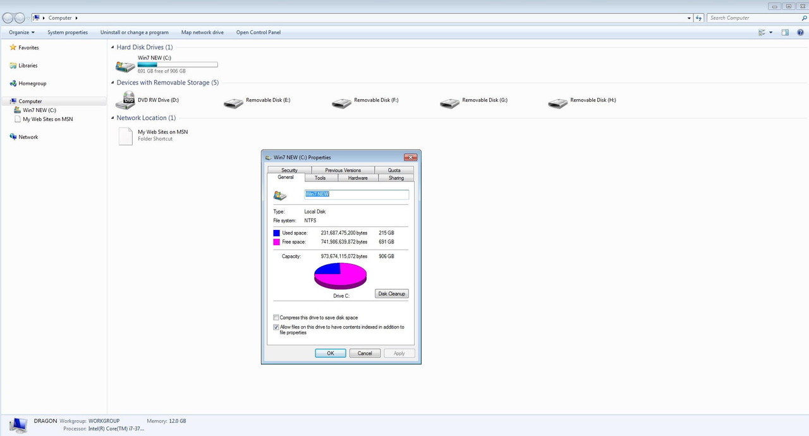Click the computer icon in the address bar
Viewport: 809px width, 436px height.
[36, 18]
